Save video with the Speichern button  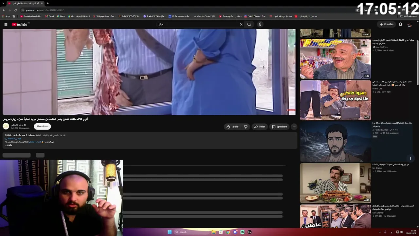click(x=280, y=127)
